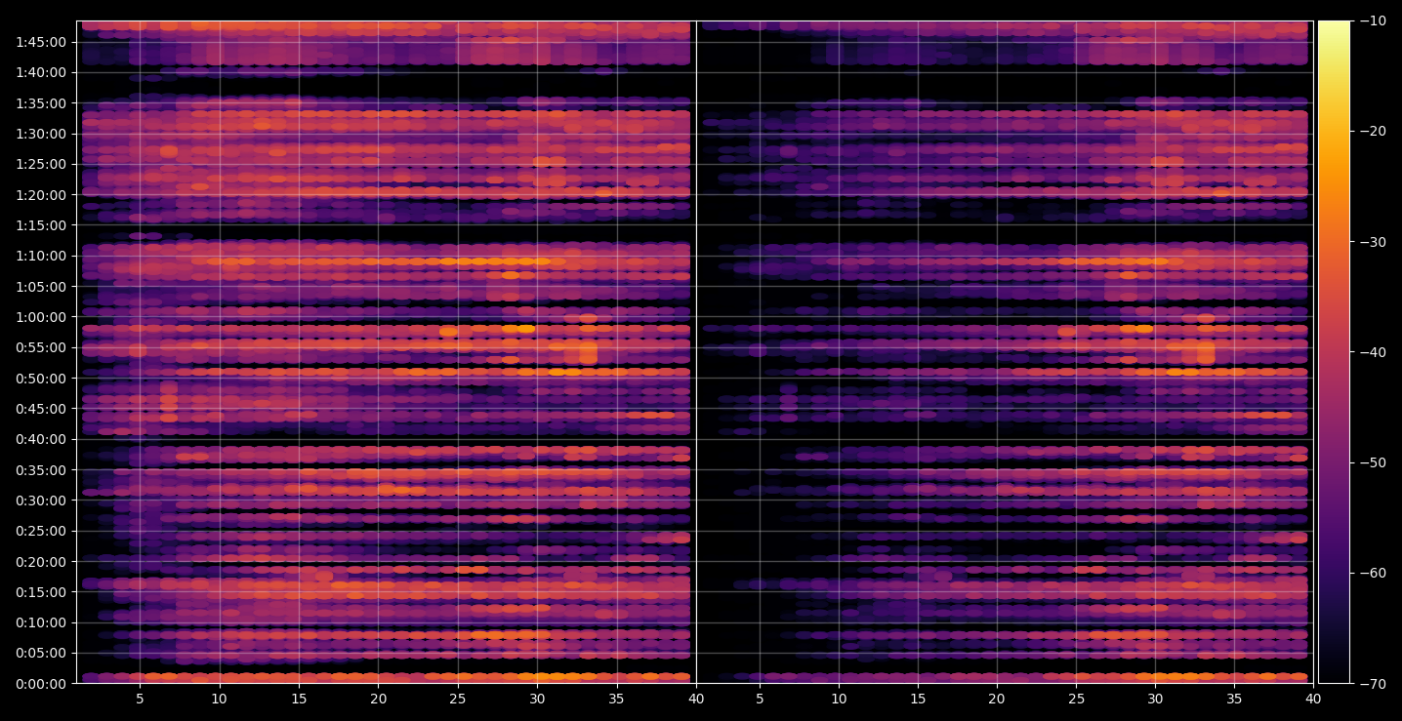Screen dimensions: 1402x721
Task: Click the −50 colorbar tick label
Action: coord(1372,462)
